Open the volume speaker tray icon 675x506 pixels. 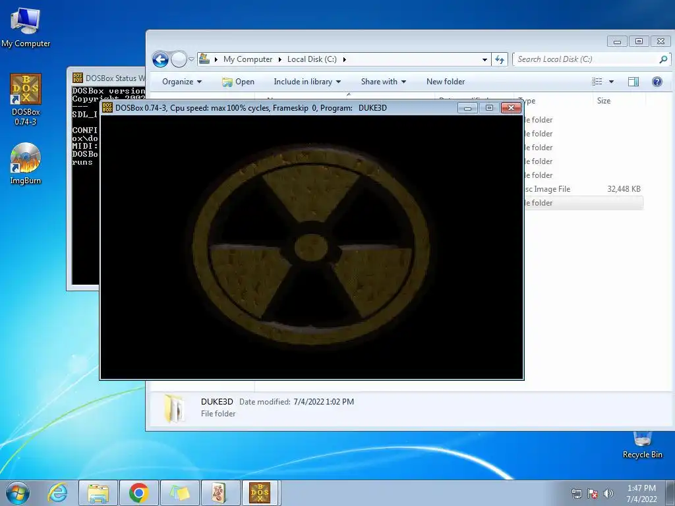pos(608,493)
